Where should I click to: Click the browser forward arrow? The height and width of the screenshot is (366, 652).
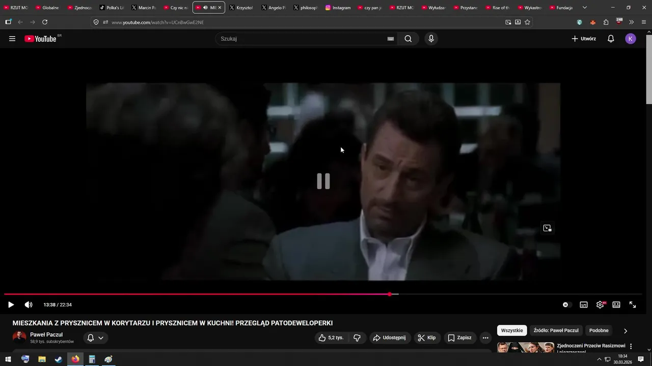[x=33, y=22]
